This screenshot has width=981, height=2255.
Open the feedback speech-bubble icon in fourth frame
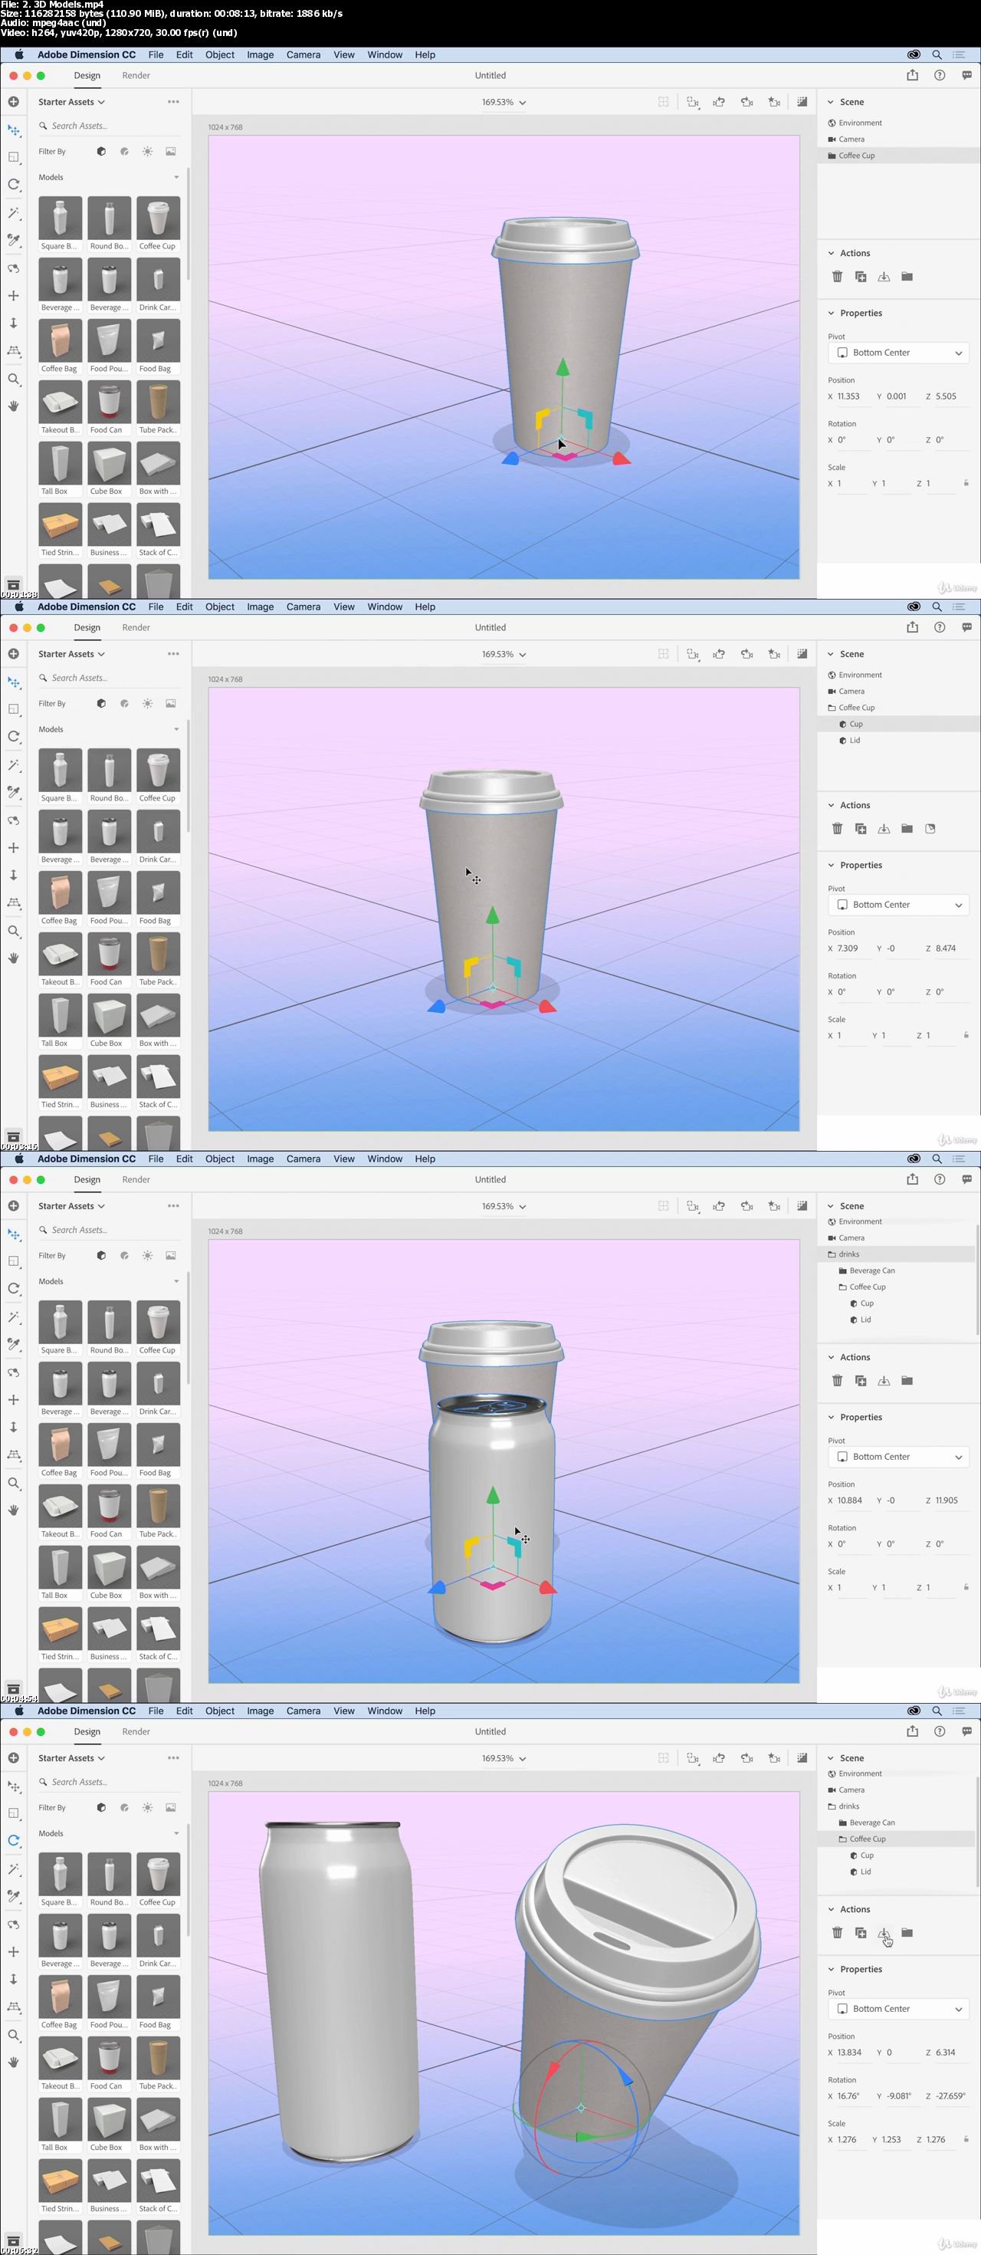966,1731
